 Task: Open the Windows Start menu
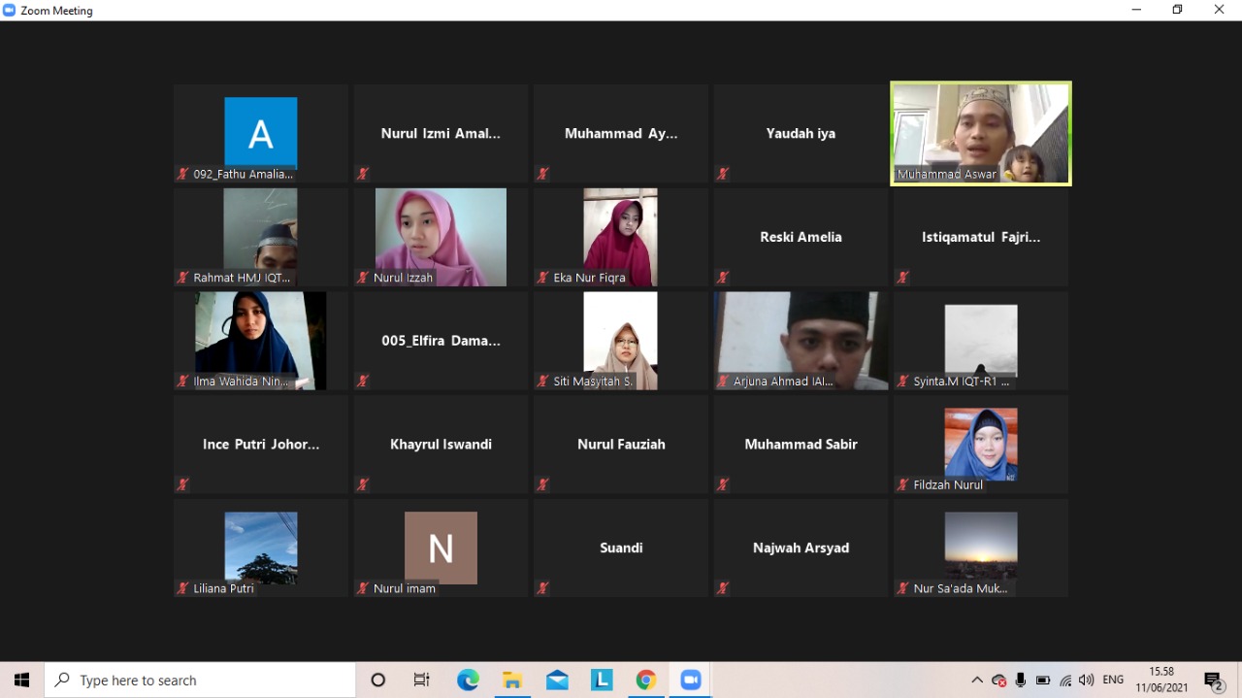(21, 681)
